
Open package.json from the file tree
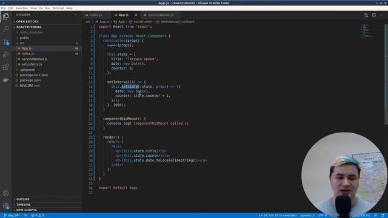tap(30, 81)
